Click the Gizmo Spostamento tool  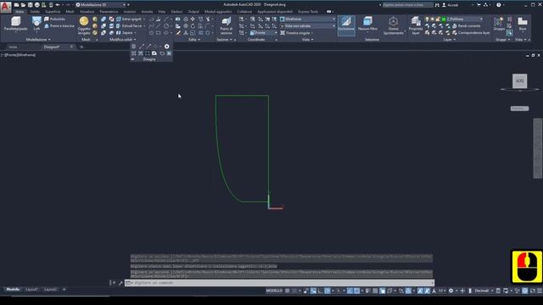point(394,26)
